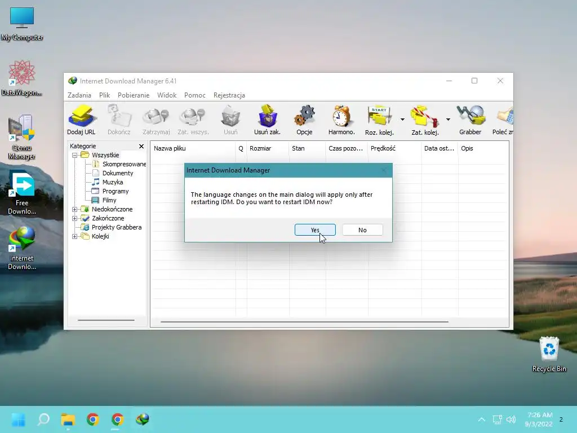Sort by Stan column header

click(x=307, y=148)
